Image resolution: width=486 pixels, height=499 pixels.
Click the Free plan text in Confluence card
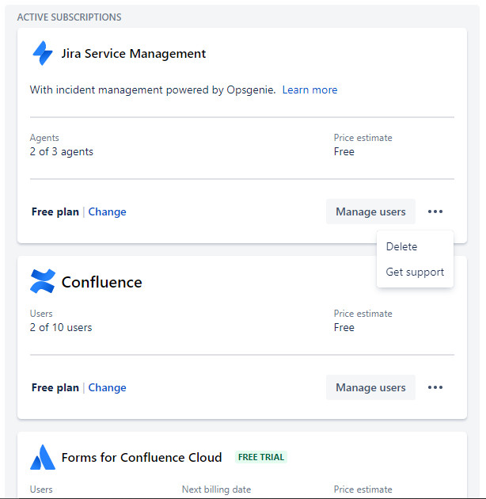click(x=55, y=387)
